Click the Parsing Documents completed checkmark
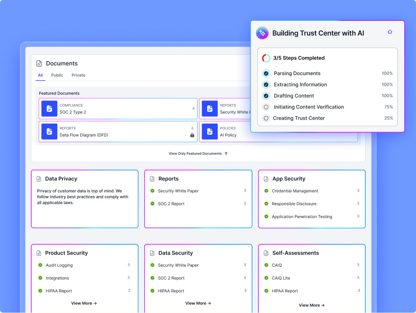 (x=266, y=74)
